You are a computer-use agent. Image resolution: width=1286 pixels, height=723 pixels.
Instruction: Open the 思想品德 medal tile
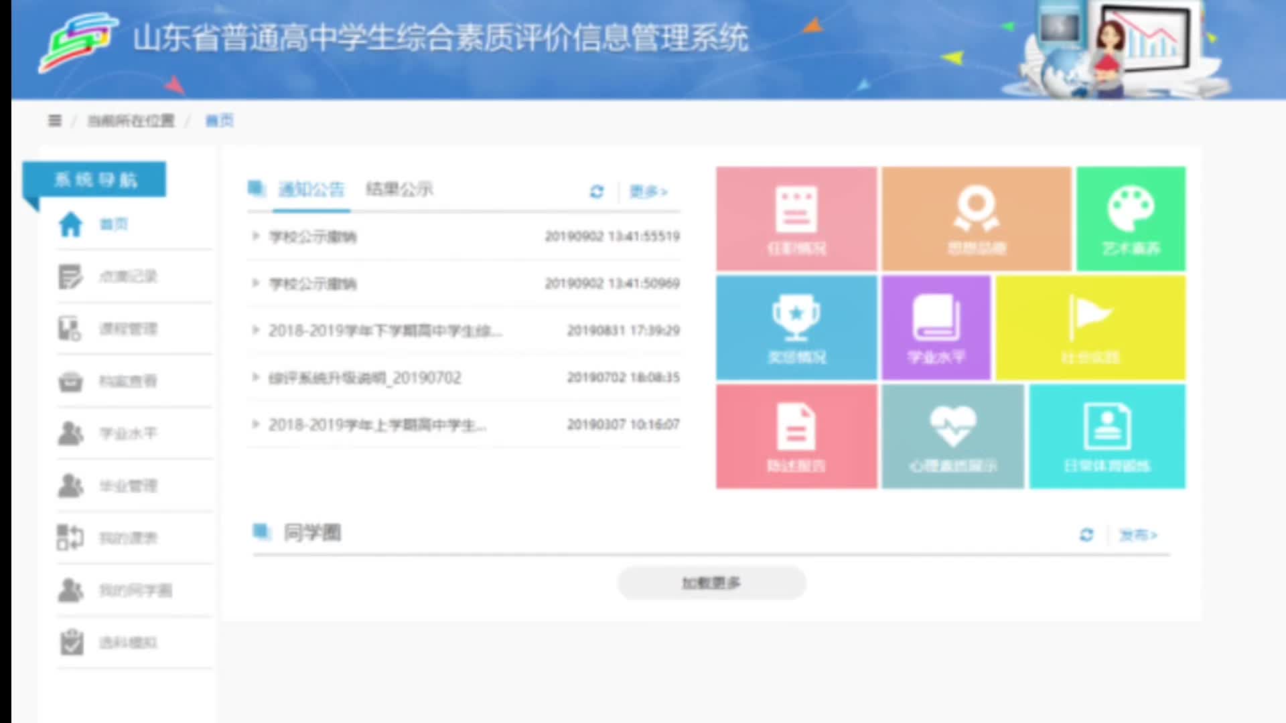click(976, 218)
